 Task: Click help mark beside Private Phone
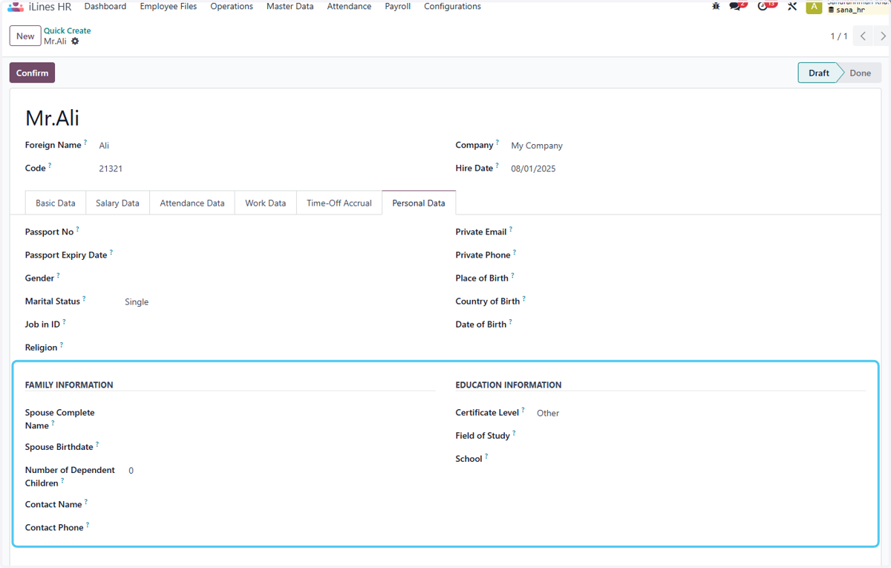(515, 252)
